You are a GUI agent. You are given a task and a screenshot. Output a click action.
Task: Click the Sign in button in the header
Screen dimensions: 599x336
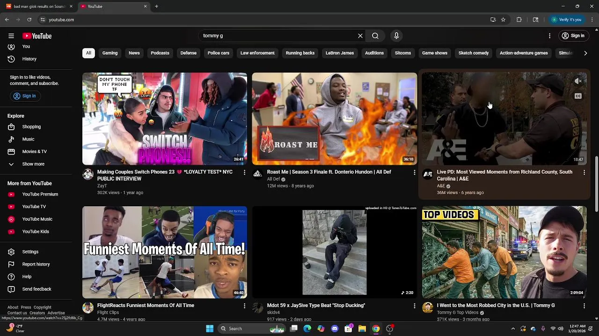573,36
